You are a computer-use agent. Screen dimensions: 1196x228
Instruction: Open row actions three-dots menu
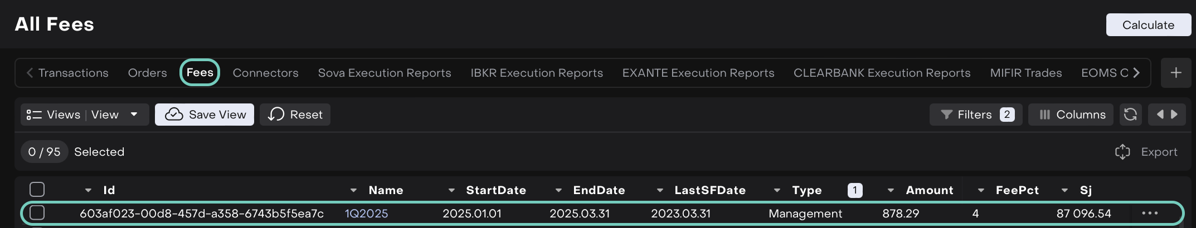click(x=1150, y=213)
